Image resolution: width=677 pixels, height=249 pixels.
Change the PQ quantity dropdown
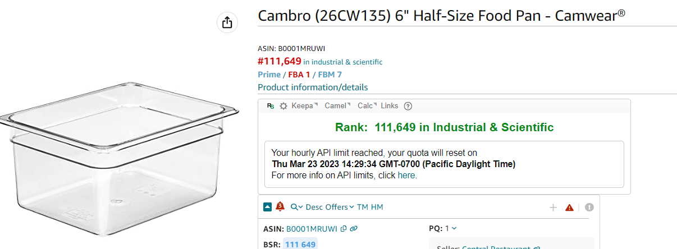pos(451,228)
